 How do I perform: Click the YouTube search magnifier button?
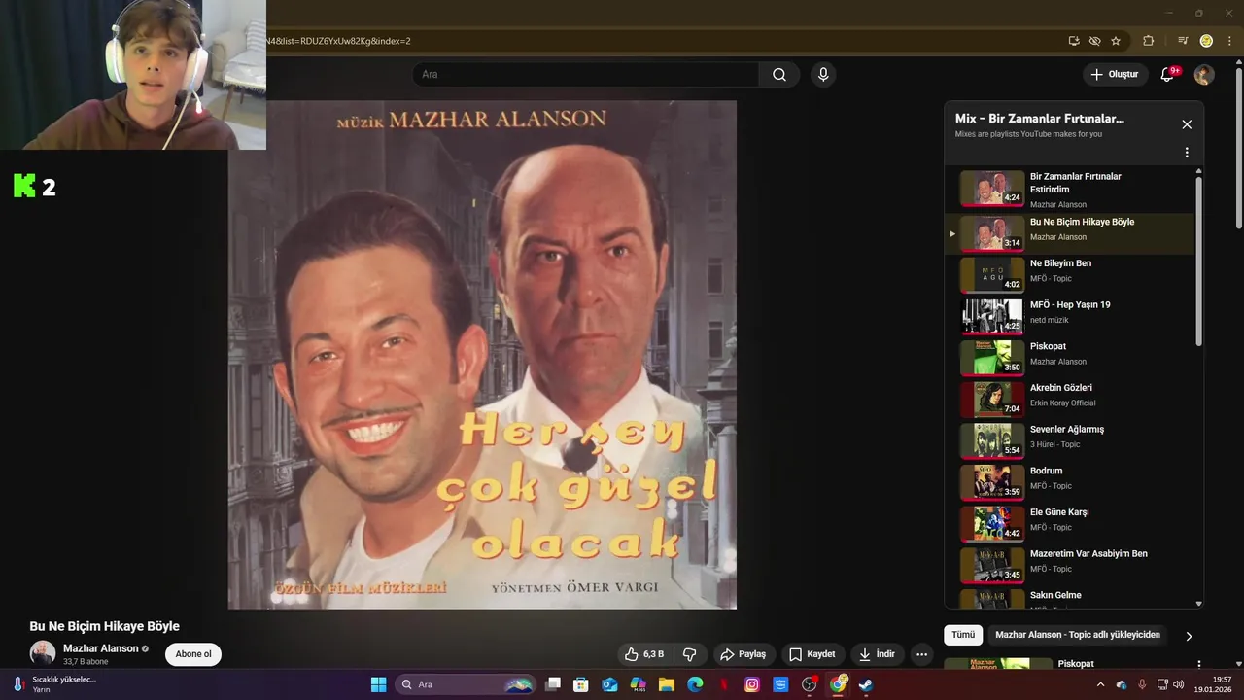pyautogui.click(x=779, y=75)
